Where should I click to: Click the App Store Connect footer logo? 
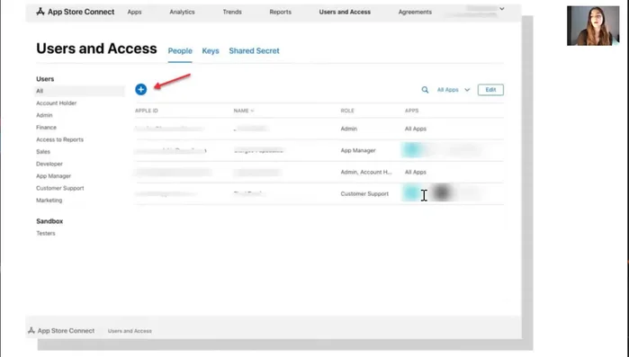pos(61,331)
